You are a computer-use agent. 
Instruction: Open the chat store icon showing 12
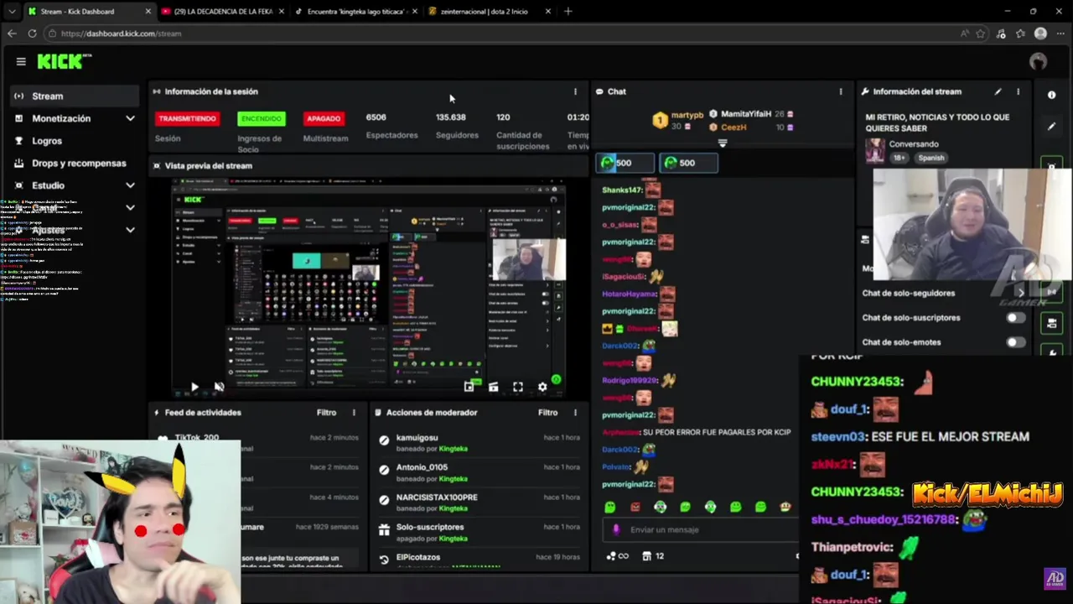click(653, 555)
